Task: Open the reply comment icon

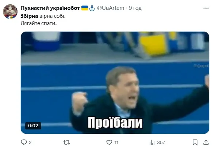Action: (24, 142)
